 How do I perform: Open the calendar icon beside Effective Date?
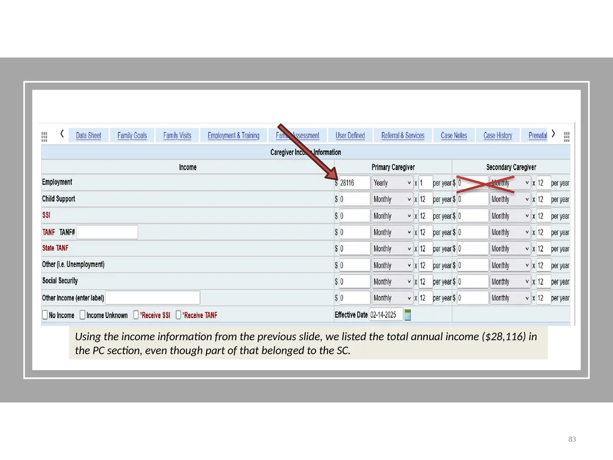[407, 315]
